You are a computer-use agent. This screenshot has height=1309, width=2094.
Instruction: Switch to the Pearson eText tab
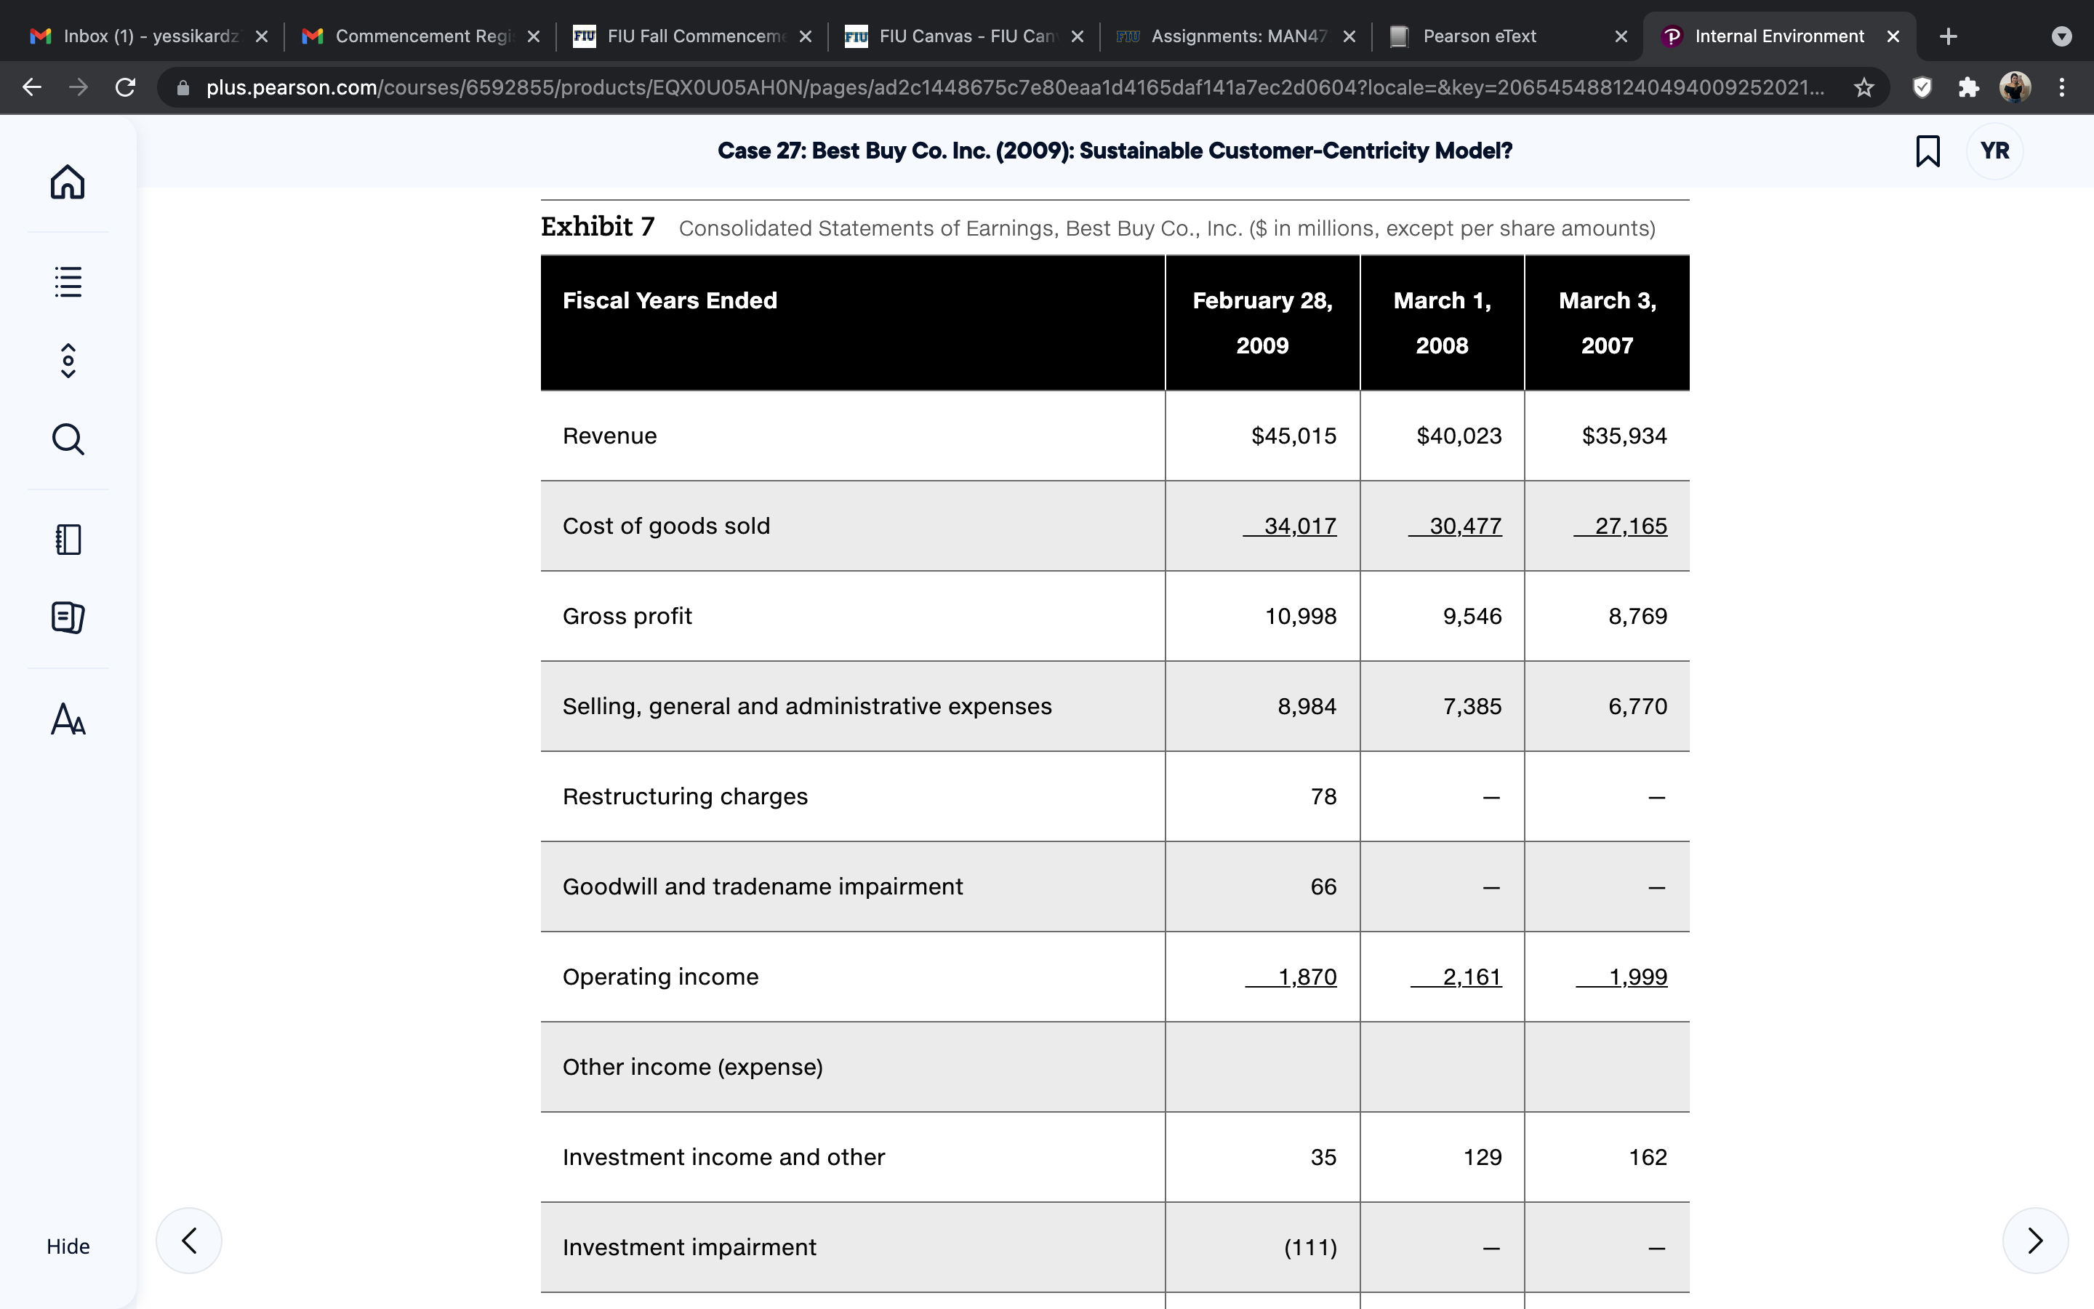(1507, 36)
